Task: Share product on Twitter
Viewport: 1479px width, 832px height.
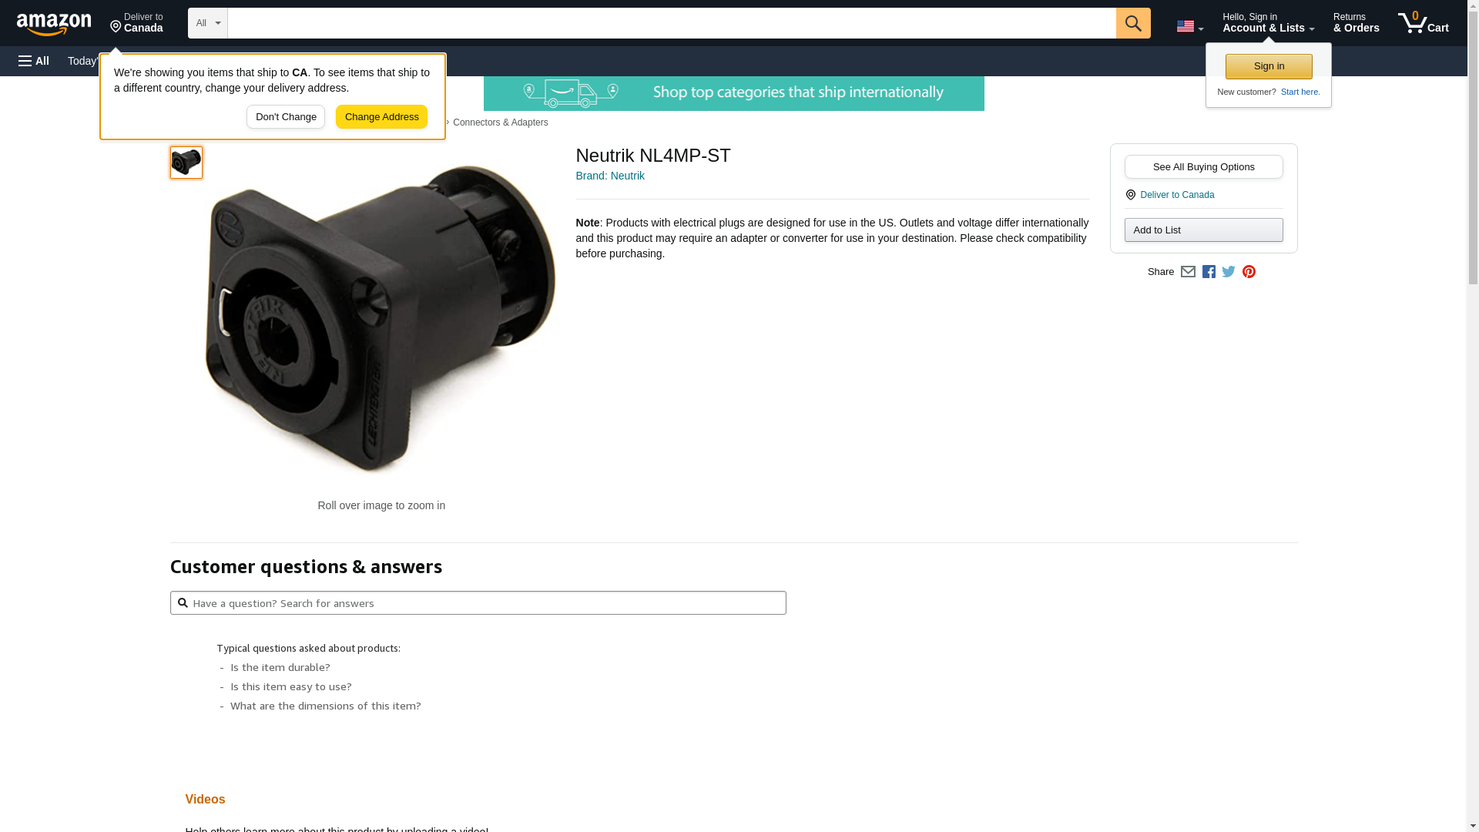Action: 1229,272
